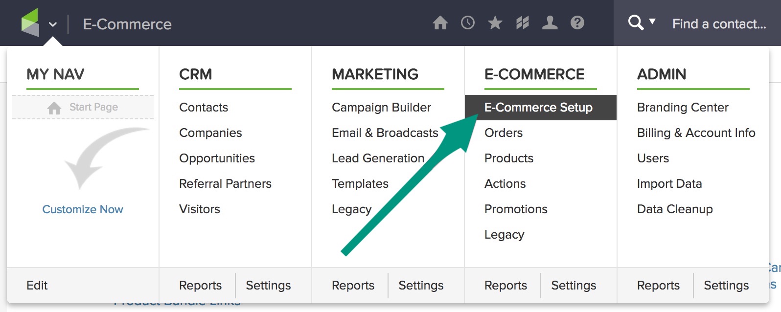Open the recent history clock icon

[x=468, y=22]
